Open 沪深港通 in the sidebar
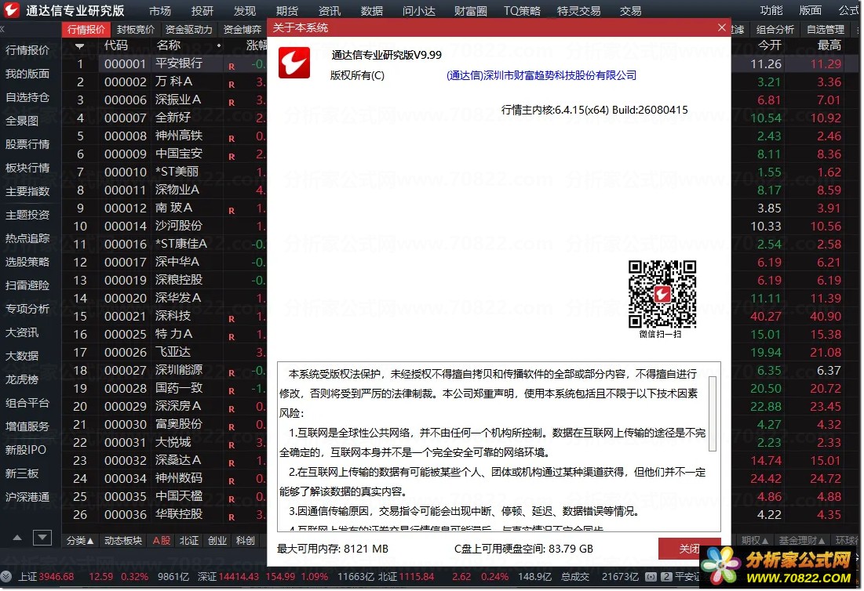 [x=27, y=498]
